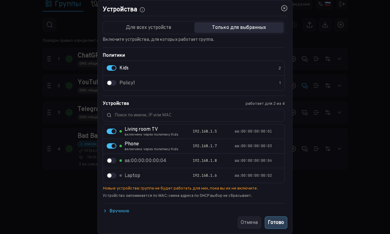Click the download arrow icon in the background toolbar

[325, 25]
